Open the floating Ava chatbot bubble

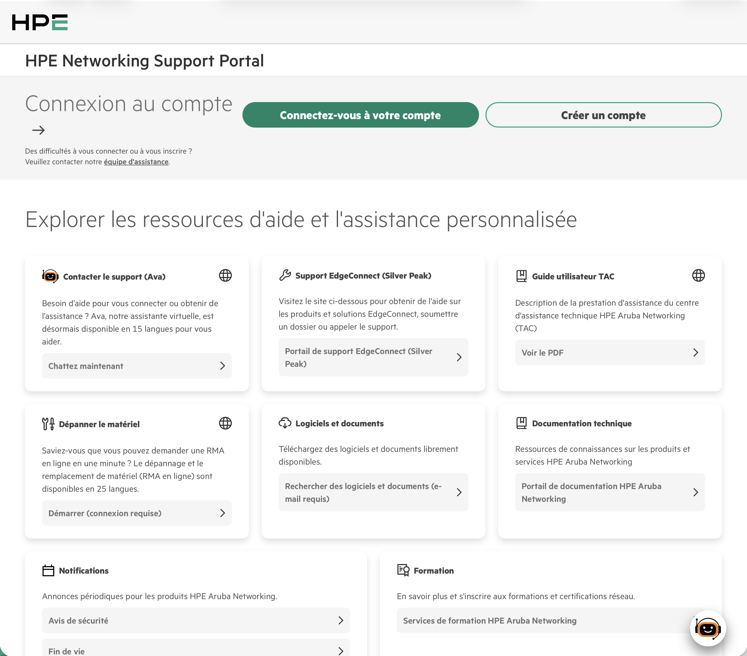coord(708,629)
